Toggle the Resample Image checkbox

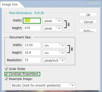click(7, 79)
